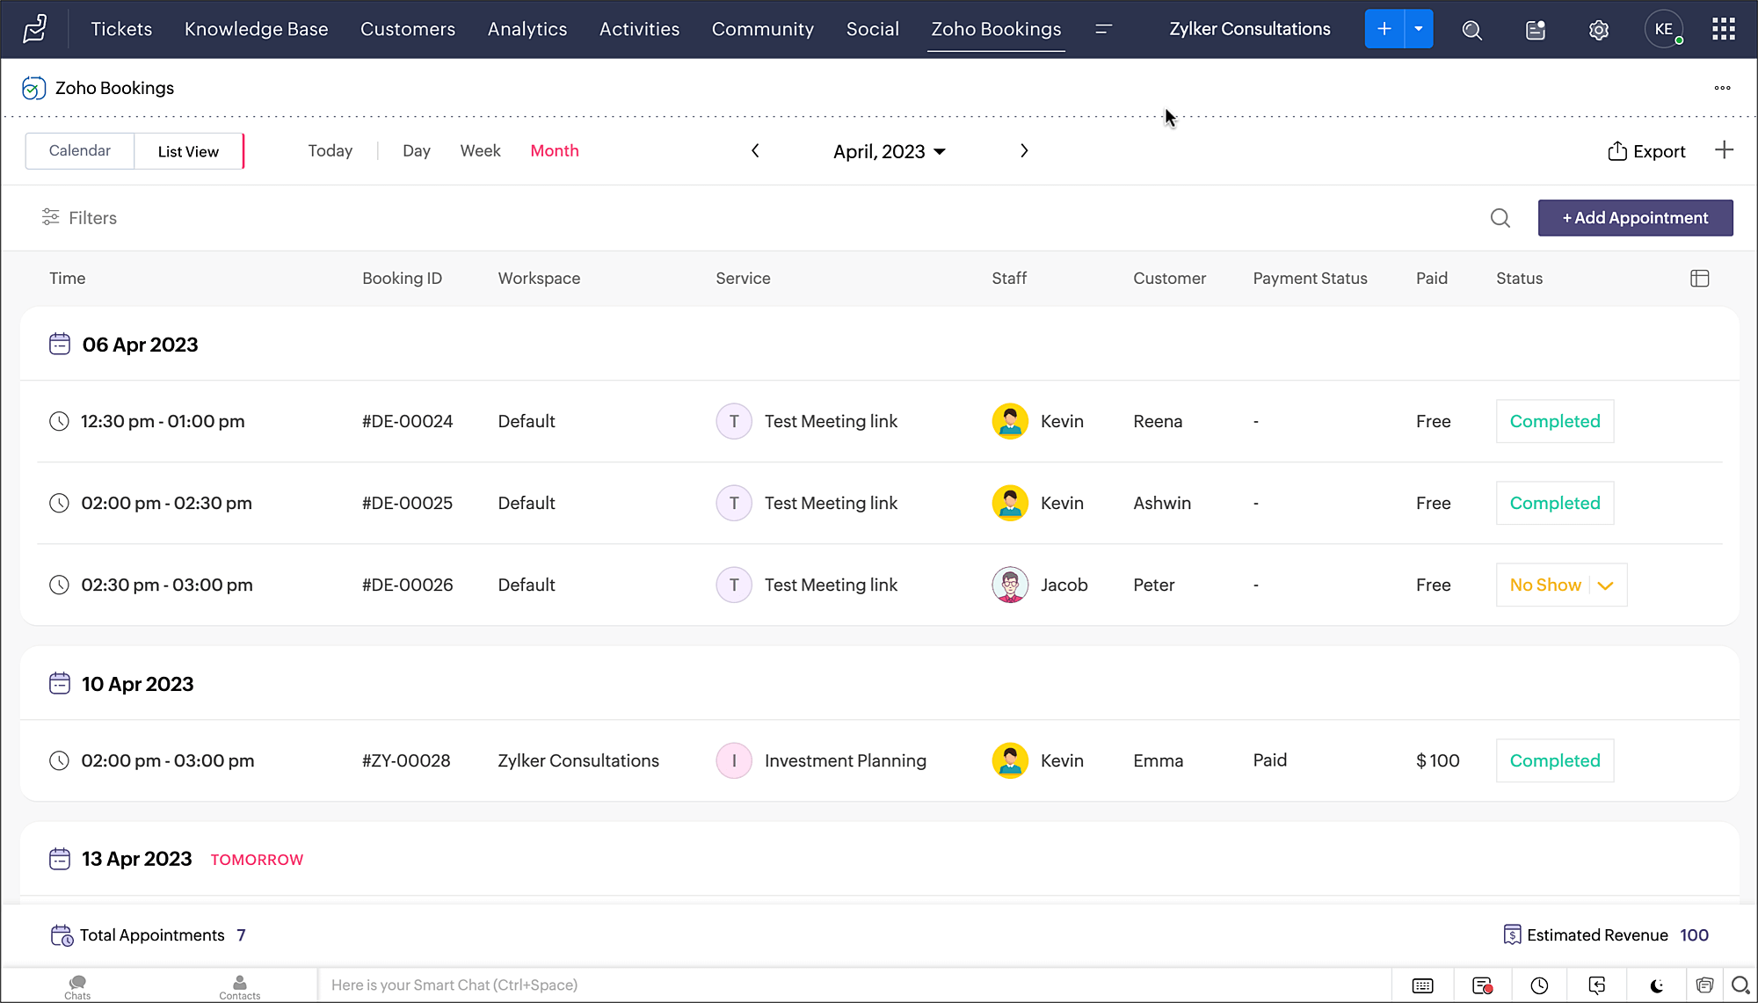The image size is (1758, 1003).
Task: Switch to List View toggle
Action: 188,151
